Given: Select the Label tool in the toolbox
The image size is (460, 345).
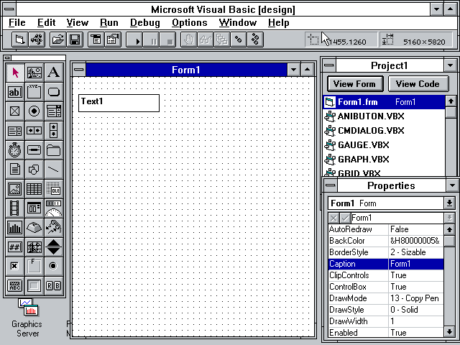Looking at the screenshot, I should pyautogui.click(x=54, y=73).
